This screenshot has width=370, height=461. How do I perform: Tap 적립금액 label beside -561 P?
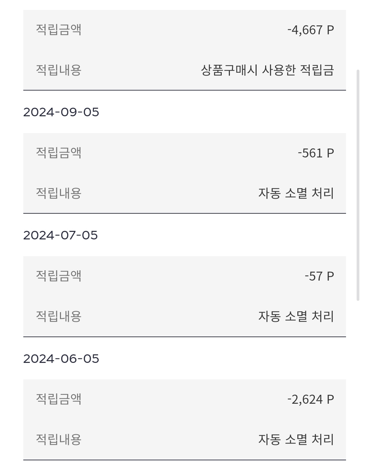(59, 153)
